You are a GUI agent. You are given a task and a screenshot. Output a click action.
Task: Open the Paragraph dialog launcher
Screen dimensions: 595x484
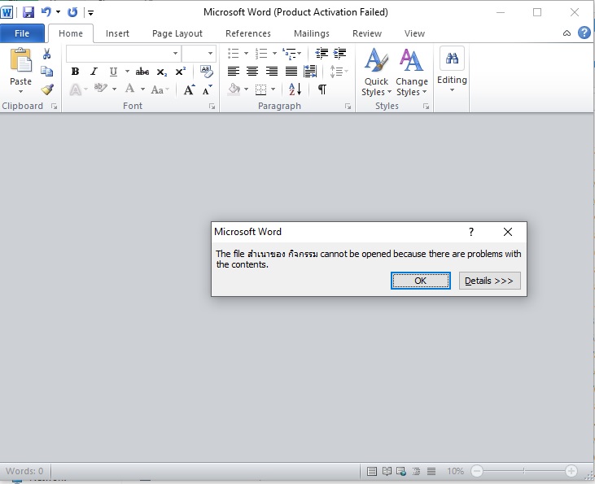(x=348, y=107)
